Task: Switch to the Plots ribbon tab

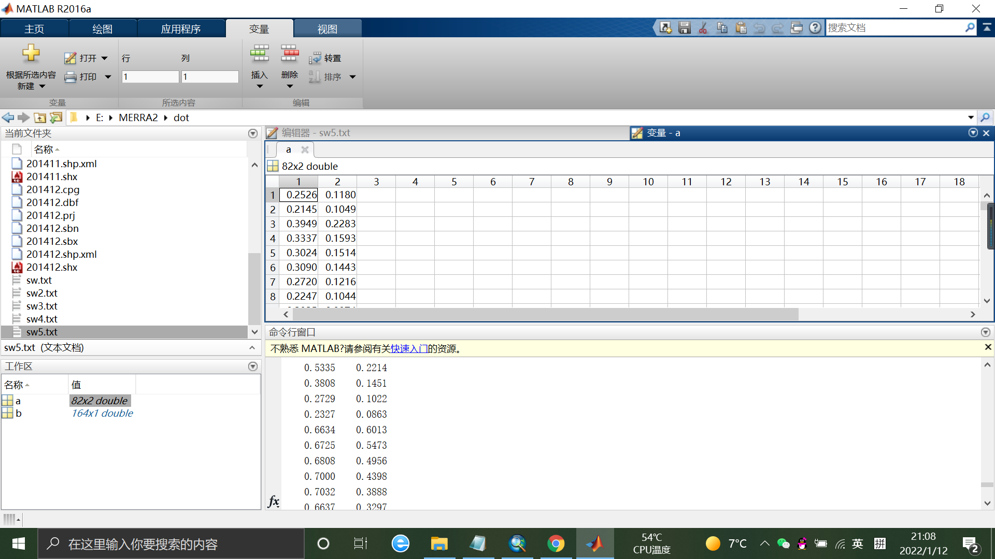Action: click(x=102, y=29)
